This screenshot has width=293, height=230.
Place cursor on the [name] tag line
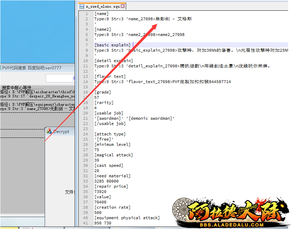102,14
